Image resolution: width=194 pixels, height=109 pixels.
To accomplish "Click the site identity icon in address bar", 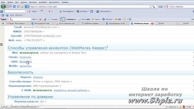I will click(27, 7).
